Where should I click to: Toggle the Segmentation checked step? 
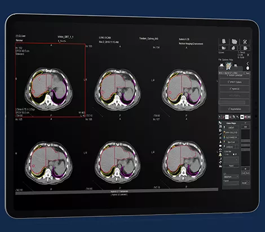(235, 109)
